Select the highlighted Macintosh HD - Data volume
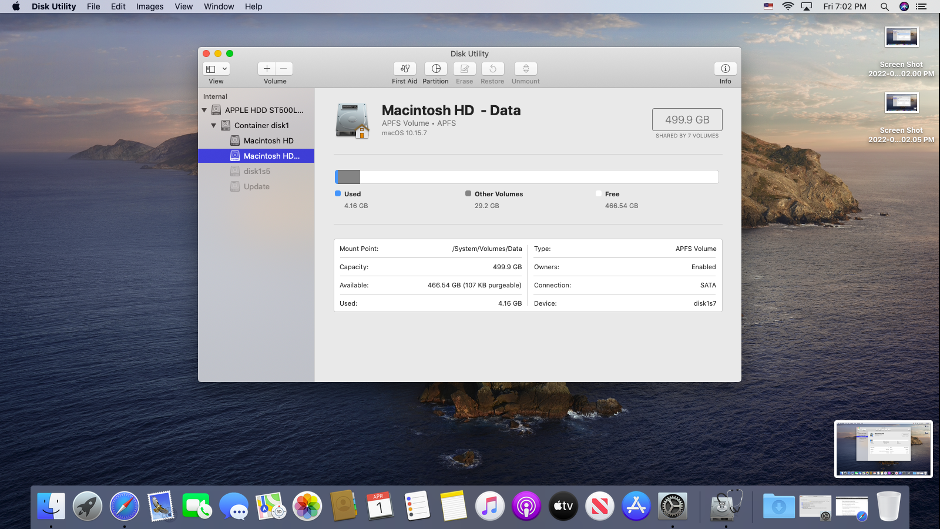Screen dimensions: 940x529 [x=256, y=156]
